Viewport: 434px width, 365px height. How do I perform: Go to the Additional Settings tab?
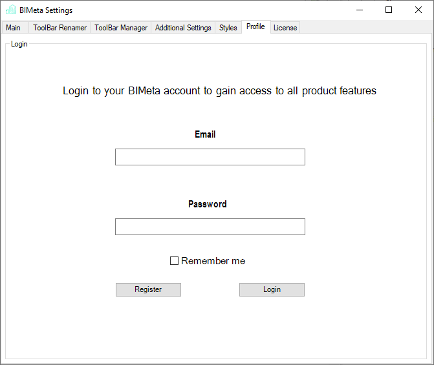tap(183, 28)
